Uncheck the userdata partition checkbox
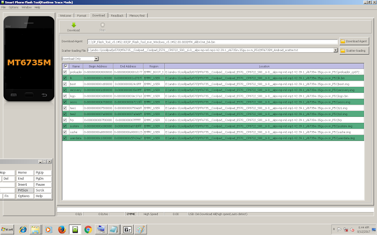This screenshot has width=377, height=235. coord(65,138)
